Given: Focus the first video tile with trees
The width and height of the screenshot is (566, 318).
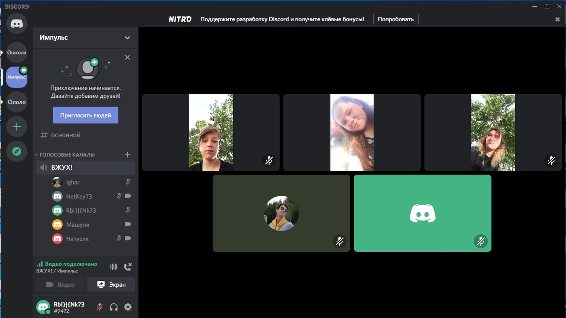Looking at the screenshot, I should click(211, 132).
